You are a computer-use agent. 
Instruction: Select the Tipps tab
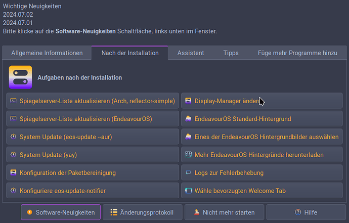[x=231, y=53]
